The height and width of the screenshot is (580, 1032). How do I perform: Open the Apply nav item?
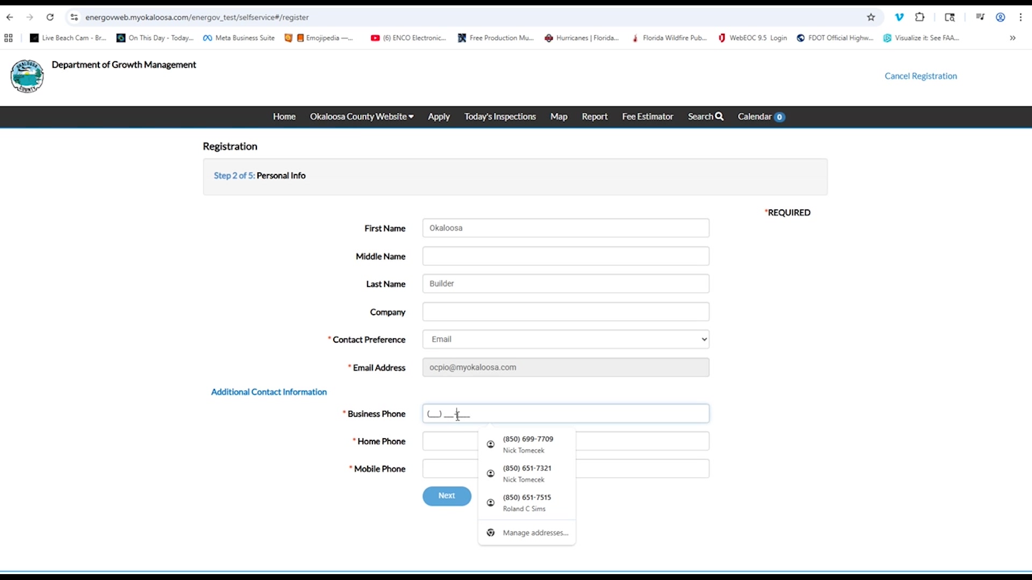pyautogui.click(x=439, y=117)
